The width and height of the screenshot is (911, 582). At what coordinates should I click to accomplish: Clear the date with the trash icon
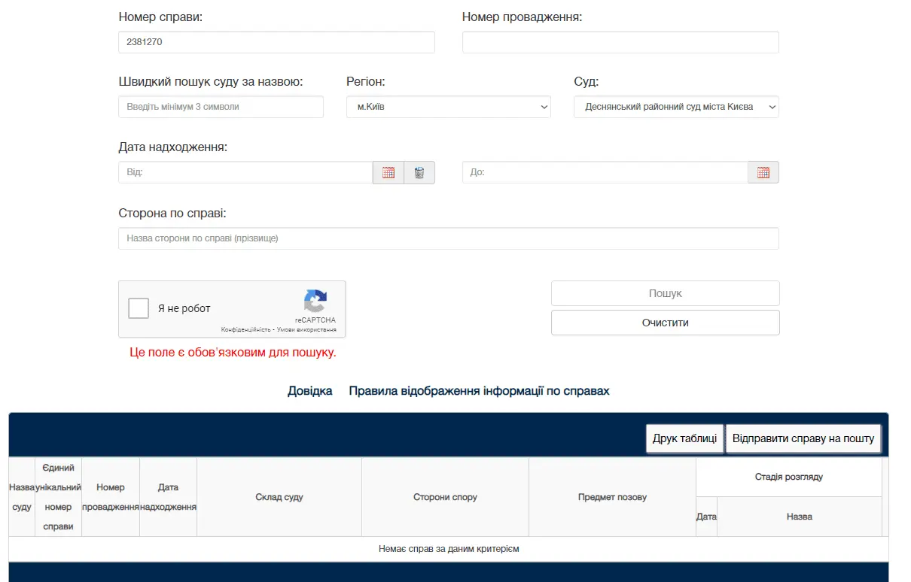pos(419,173)
